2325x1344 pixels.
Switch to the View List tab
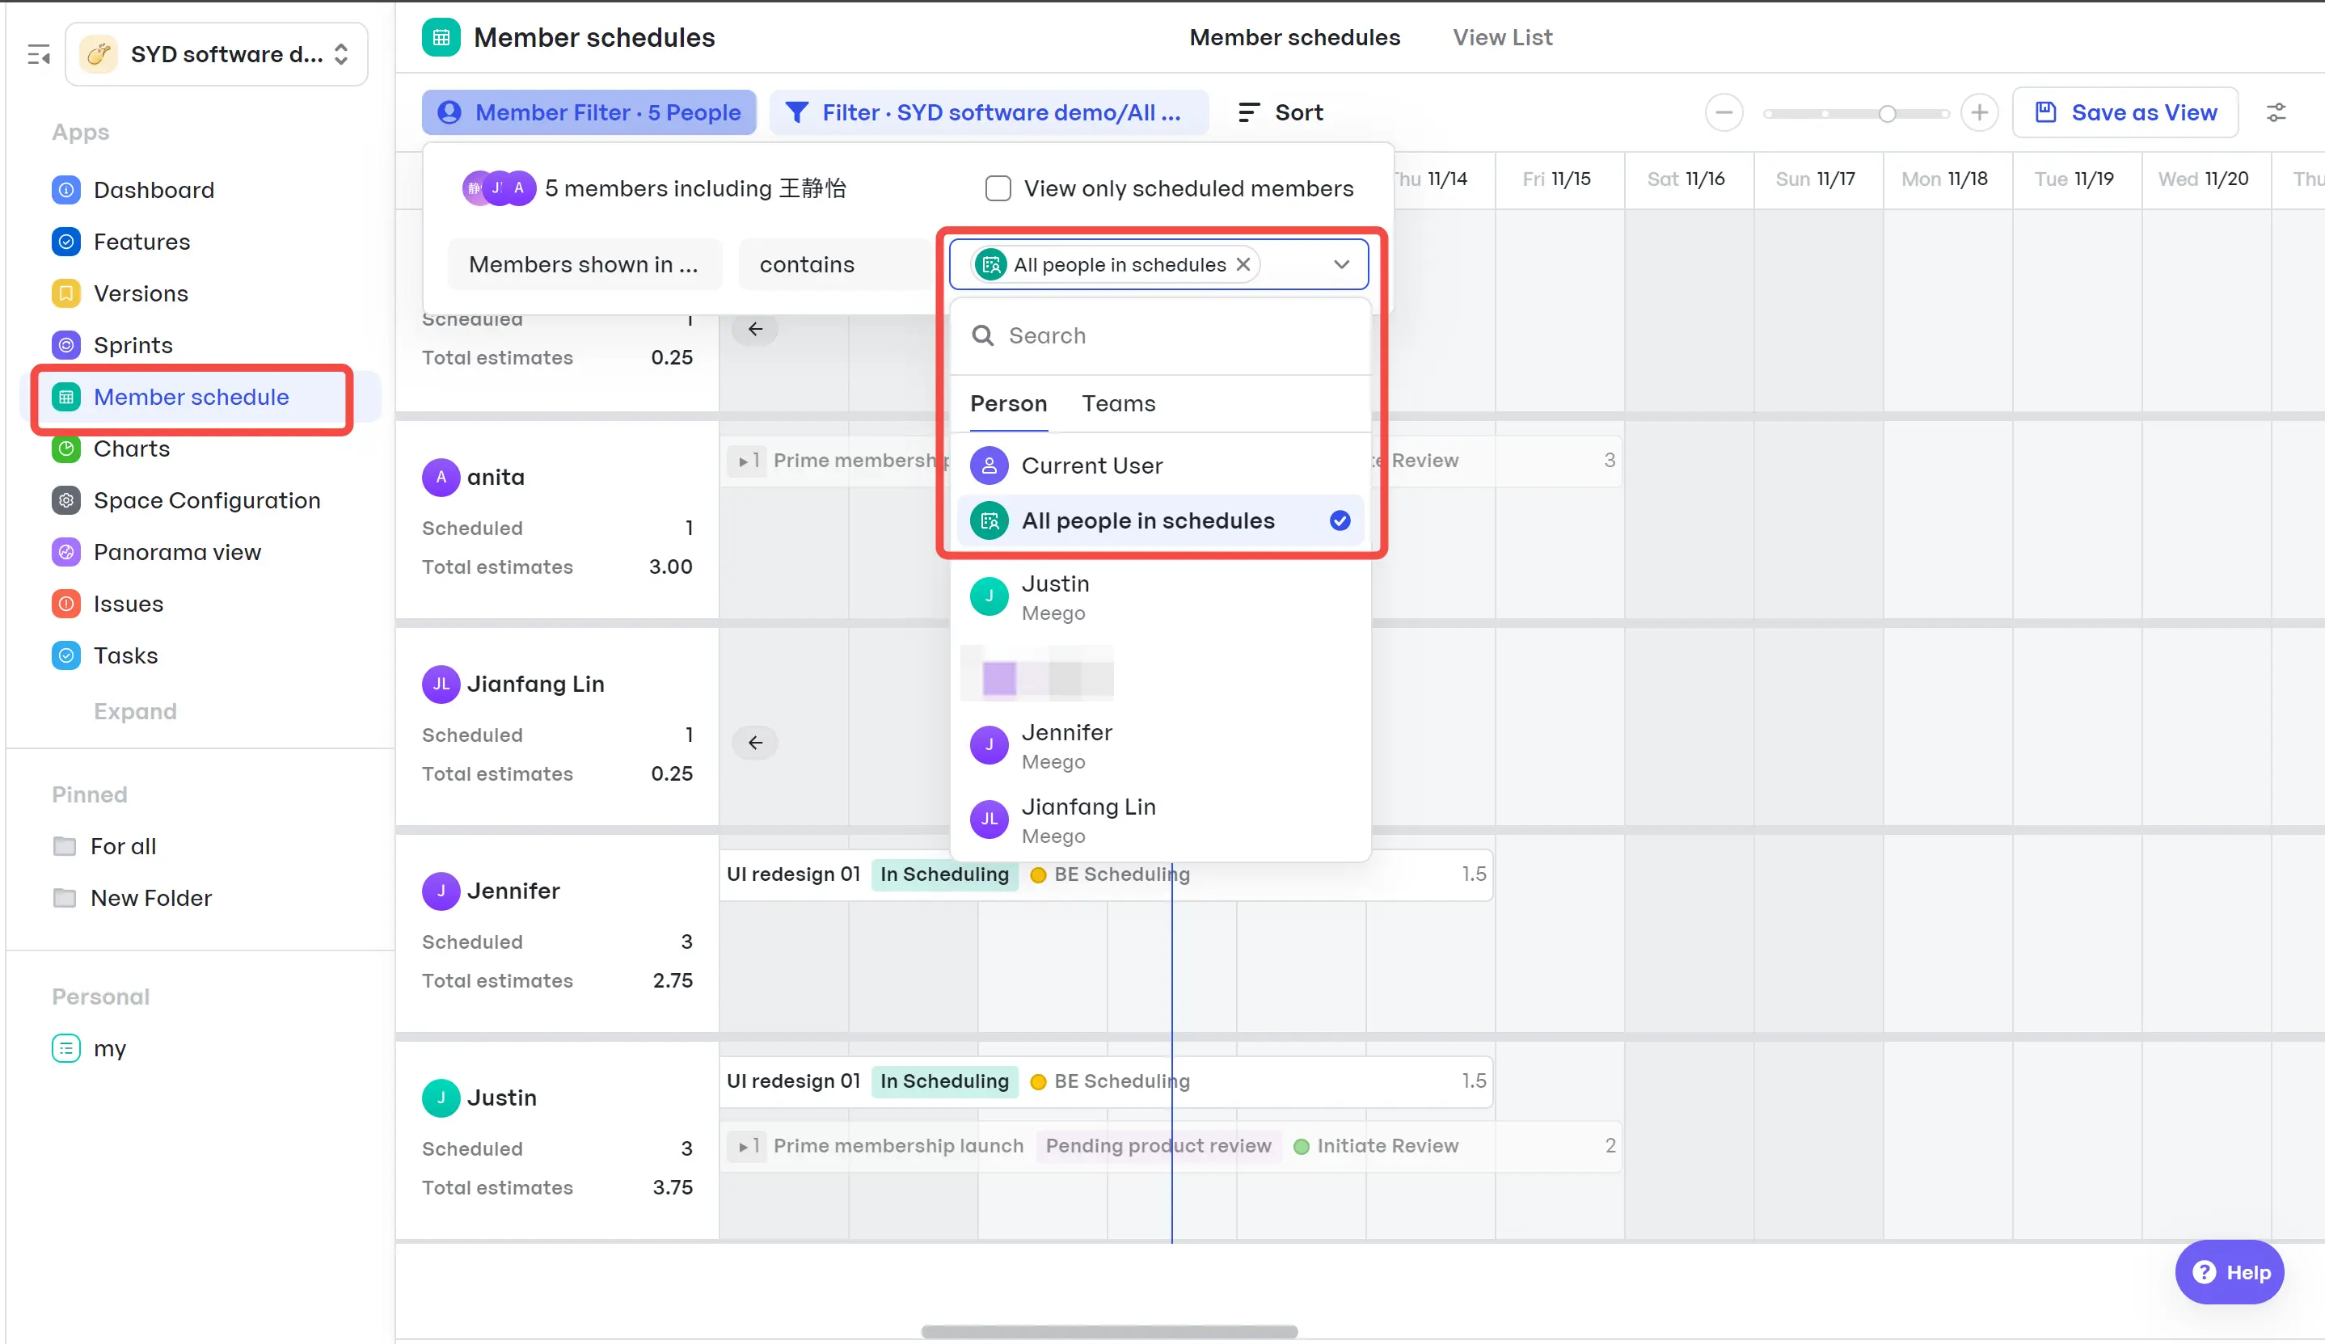point(1502,37)
